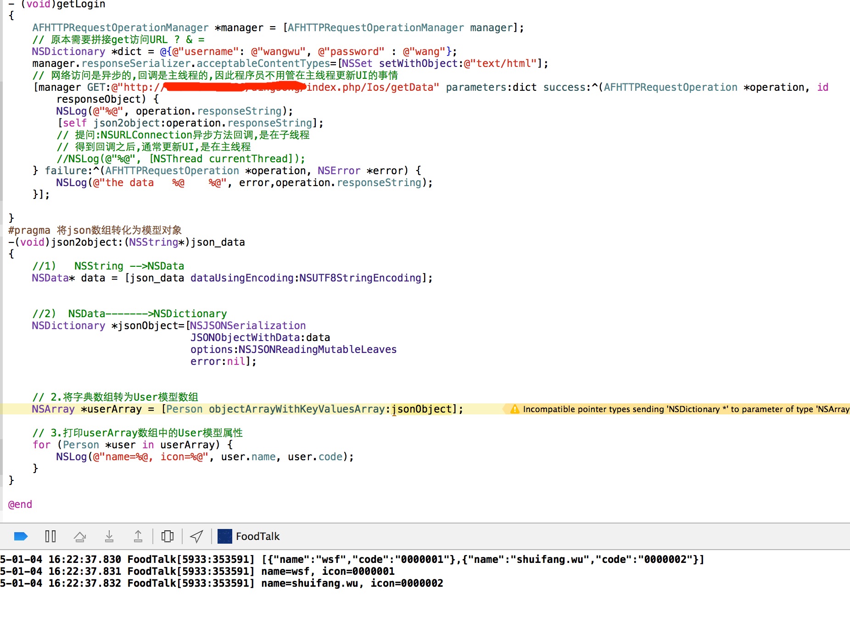Click json2object:(NSString*)json_data method signature

coord(148,242)
